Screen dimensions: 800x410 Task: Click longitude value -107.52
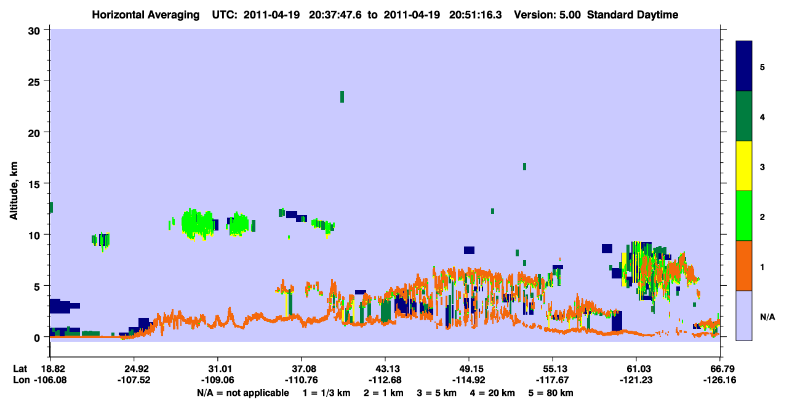(x=134, y=380)
